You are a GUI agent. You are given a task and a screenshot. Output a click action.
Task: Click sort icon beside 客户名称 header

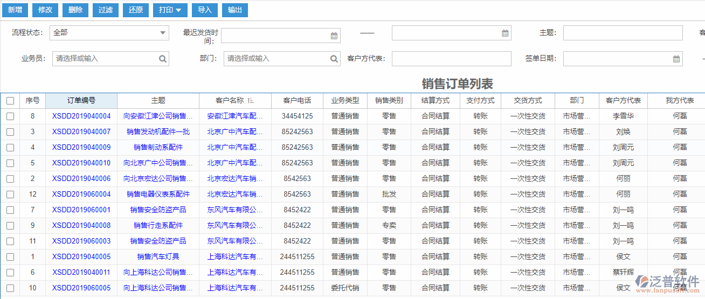(251, 101)
